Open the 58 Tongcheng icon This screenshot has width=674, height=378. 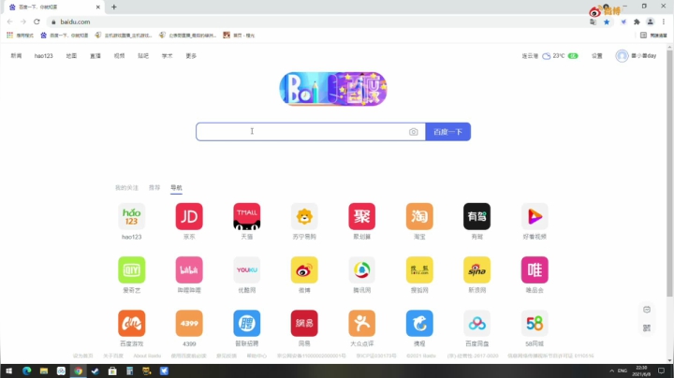pyautogui.click(x=535, y=323)
